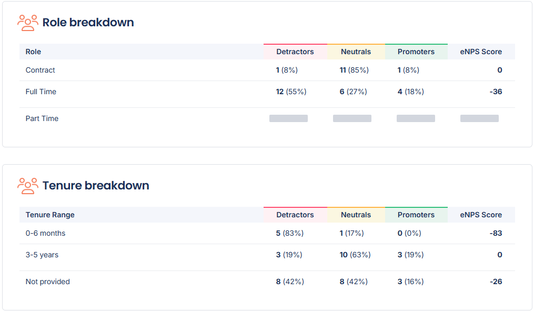The height and width of the screenshot is (311, 534).
Task: Click the Role breakdown heading text
Action: [88, 23]
